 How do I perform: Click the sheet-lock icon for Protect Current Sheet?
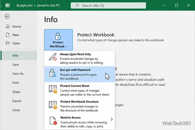pos(53,89)
